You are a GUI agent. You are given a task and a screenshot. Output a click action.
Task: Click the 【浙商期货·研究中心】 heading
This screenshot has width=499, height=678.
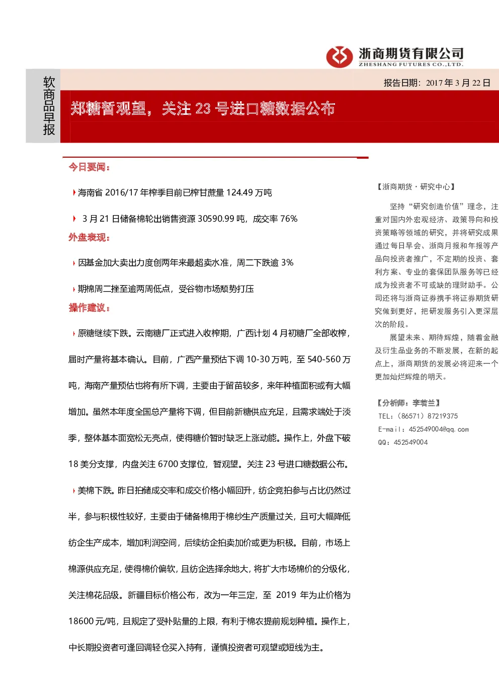point(417,187)
